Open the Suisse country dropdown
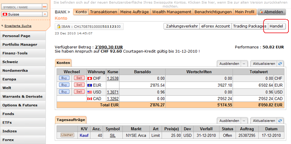Screen dimensions: 291x144 click(45, 14)
